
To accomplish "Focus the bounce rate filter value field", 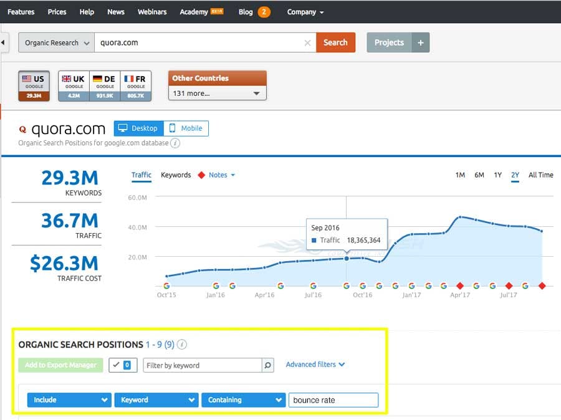I will 333,400.
